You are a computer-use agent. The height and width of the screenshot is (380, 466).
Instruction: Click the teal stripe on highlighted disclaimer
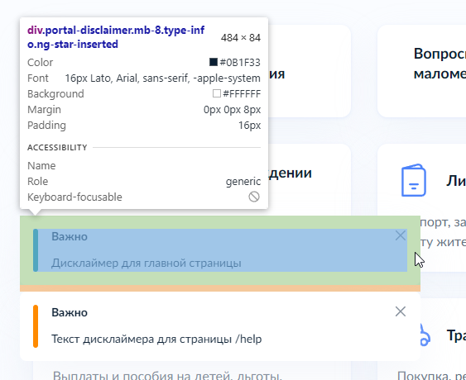[x=36, y=250]
